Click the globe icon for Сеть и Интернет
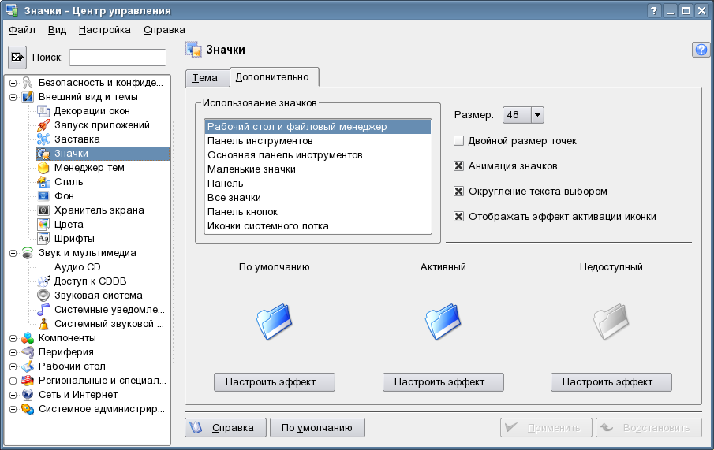Viewport: 714px width, 450px height. tap(28, 395)
